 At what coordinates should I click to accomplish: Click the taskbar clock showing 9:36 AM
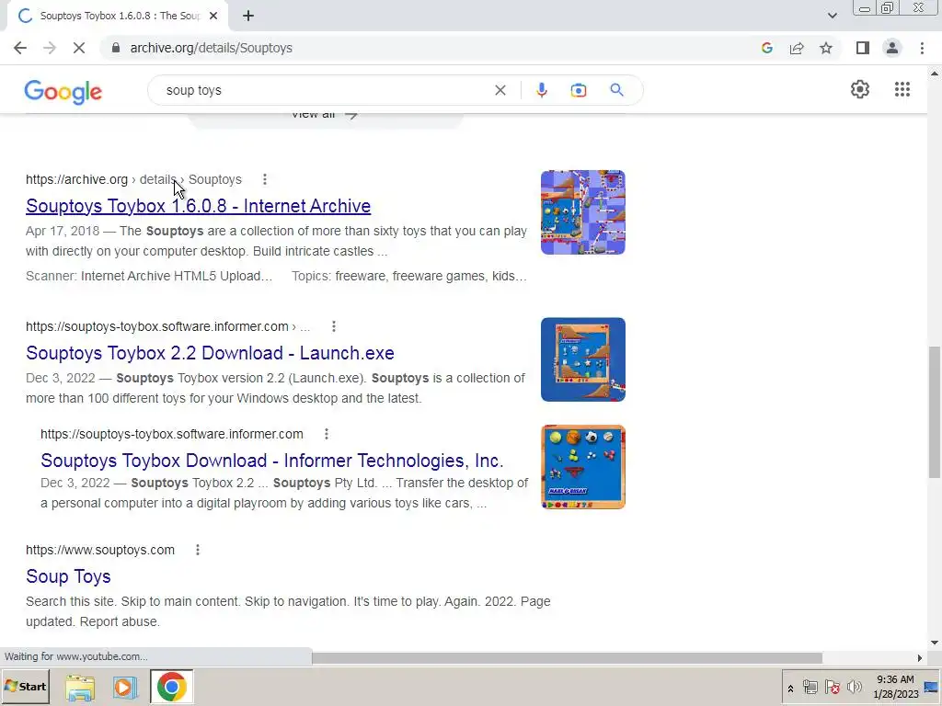tap(895, 687)
